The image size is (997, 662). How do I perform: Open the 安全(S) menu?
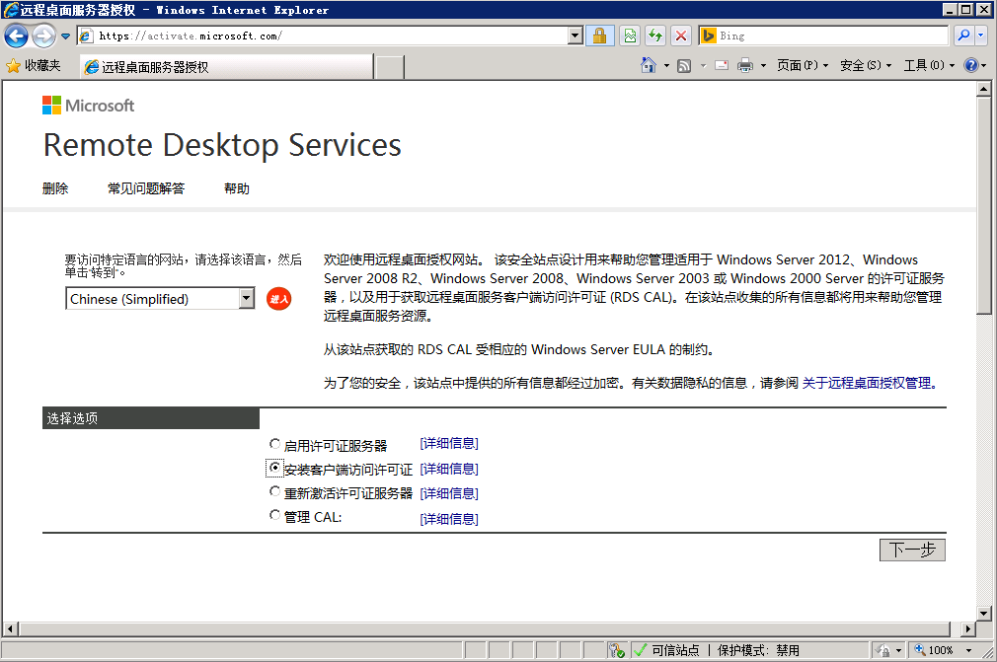(866, 65)
